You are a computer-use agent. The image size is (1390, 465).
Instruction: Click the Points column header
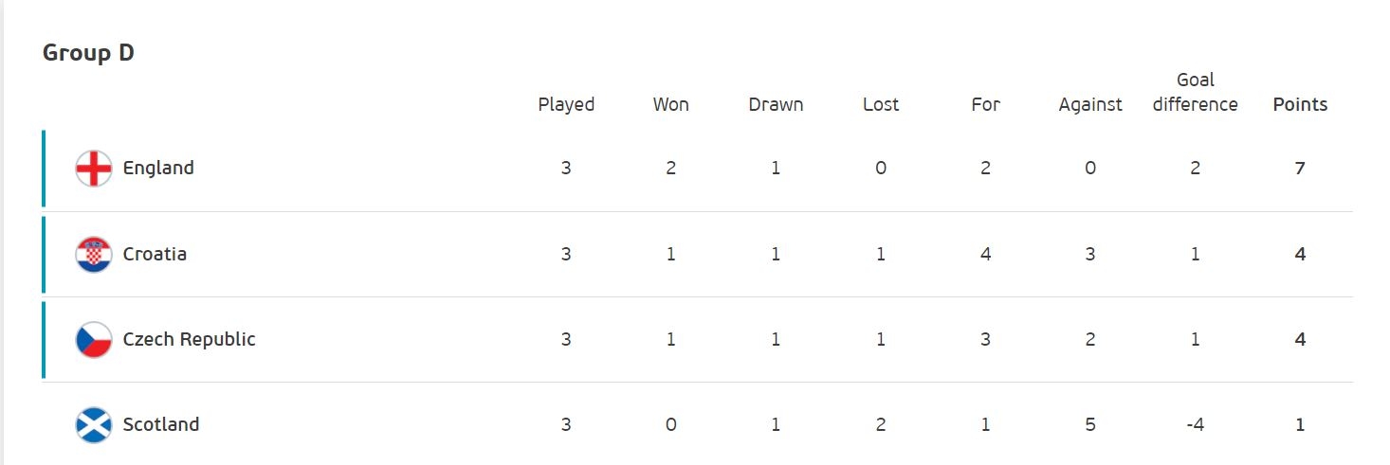tap(1300, 104)
